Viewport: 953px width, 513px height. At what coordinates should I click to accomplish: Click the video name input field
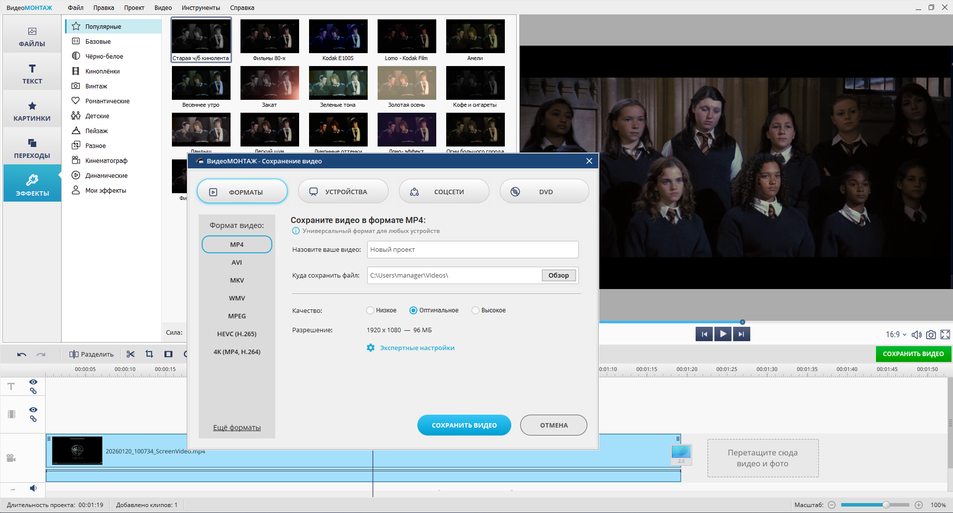[x=473, y=250]
